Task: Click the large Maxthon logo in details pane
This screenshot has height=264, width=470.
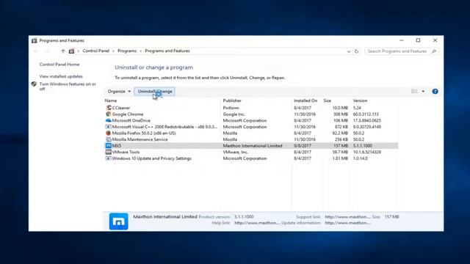Action: pyautogui.click(x=119, y=221)
